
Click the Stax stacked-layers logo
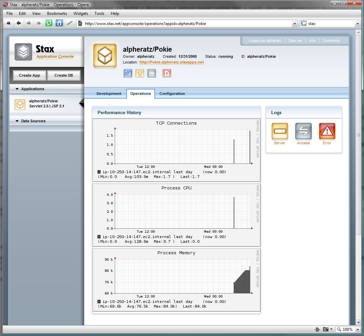(x=23, y=52)
